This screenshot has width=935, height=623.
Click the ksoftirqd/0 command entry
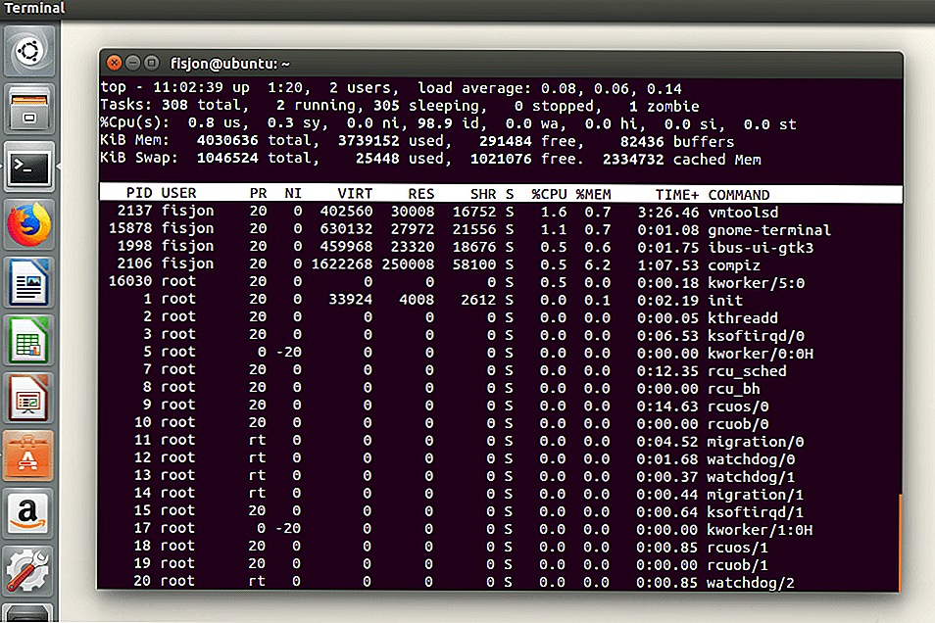(x=756, y=336)
